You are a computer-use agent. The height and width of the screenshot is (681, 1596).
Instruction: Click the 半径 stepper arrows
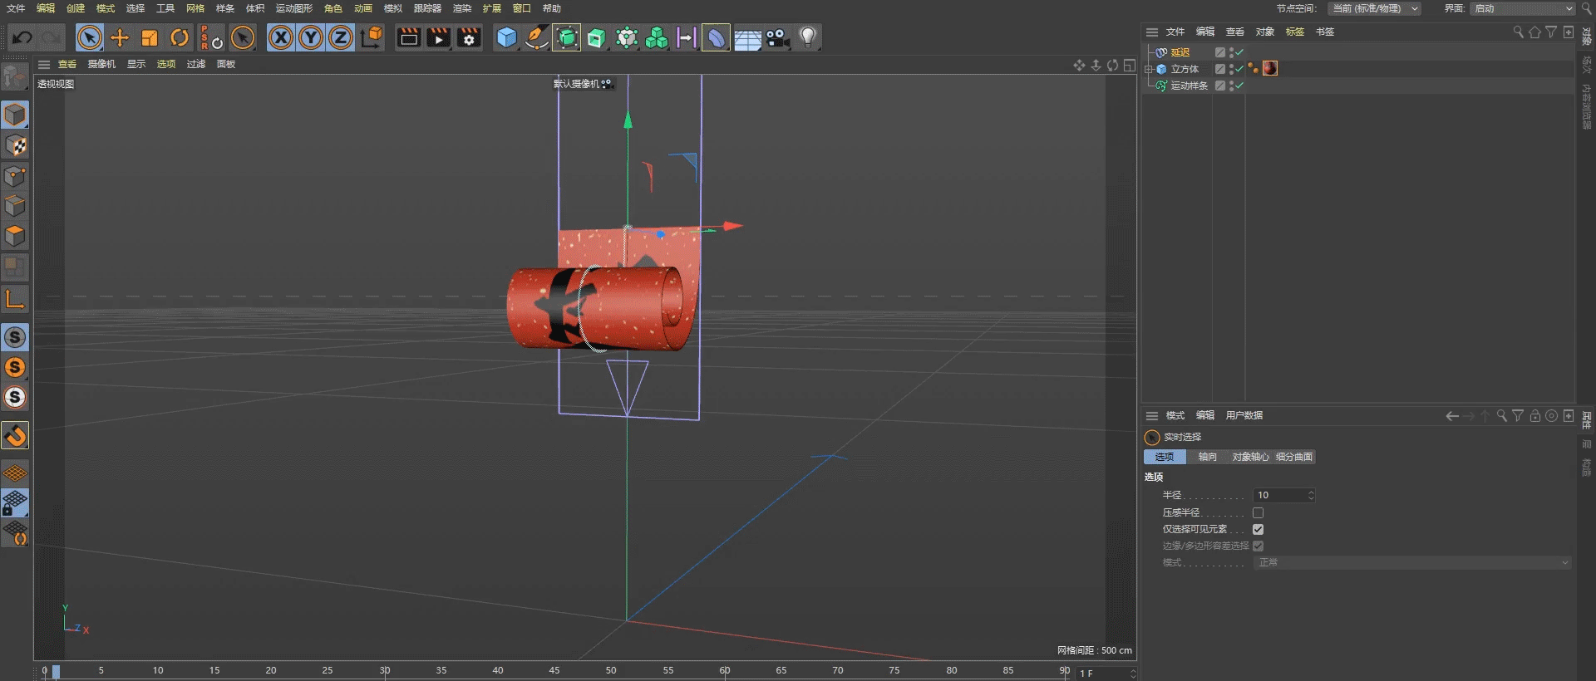[1311, 495]
